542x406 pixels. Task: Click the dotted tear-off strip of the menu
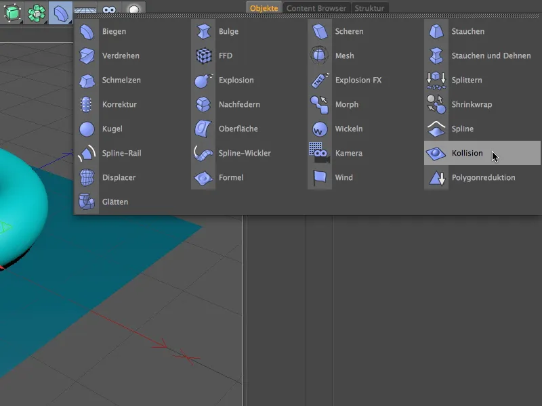click(308, 16)
